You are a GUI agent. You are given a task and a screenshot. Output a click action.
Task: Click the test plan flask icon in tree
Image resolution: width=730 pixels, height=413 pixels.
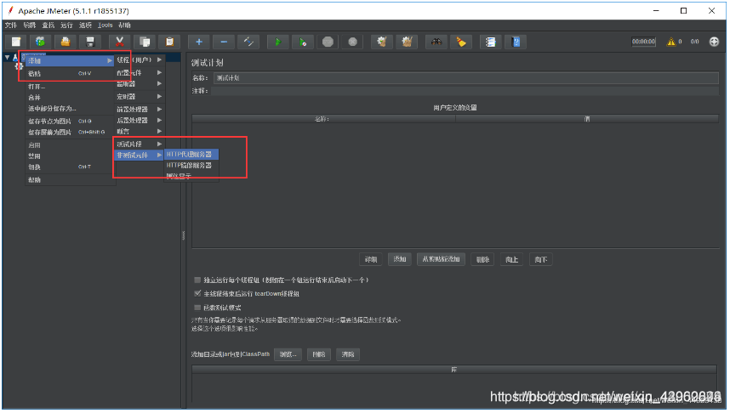(15, 57)
